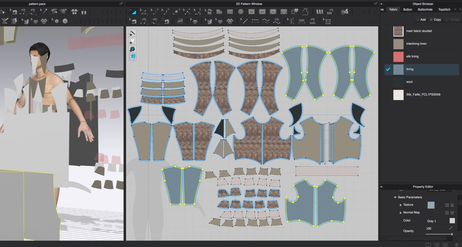
Task: Select the Polygon pattern tool
Action: click(x=219, y=12)
